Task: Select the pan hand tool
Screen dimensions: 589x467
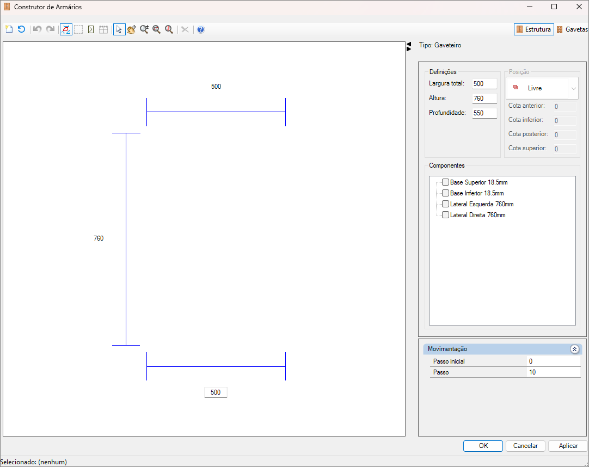Action: 132,29
